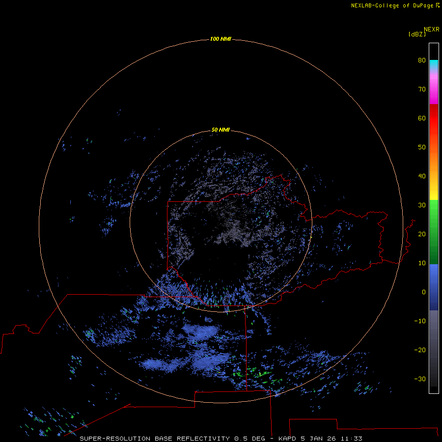Click the NEXLAB-College of DuPage watermark text

point(395,5)
